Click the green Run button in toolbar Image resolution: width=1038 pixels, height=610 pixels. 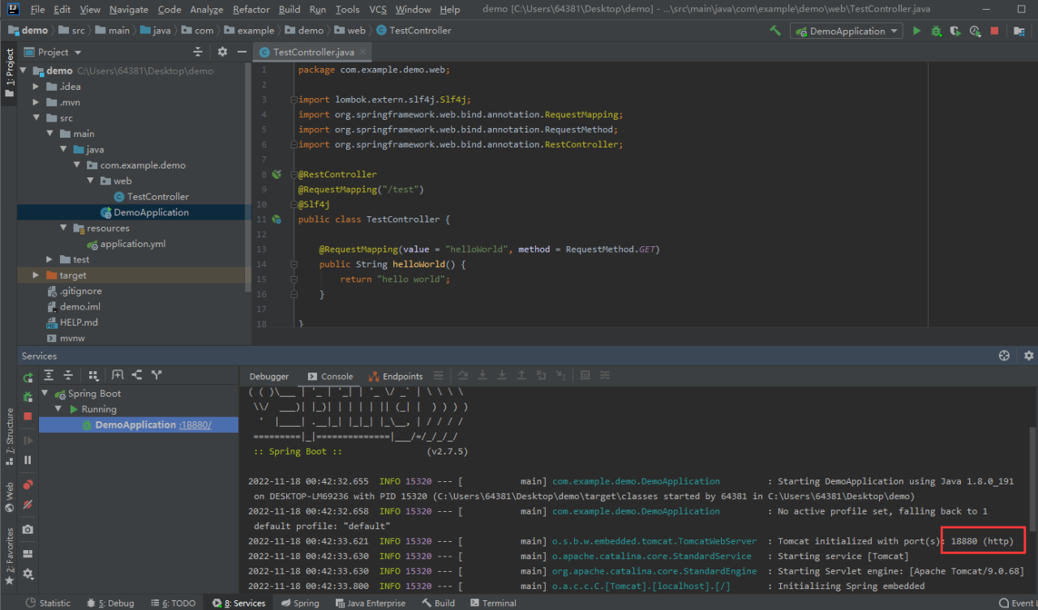916,31
